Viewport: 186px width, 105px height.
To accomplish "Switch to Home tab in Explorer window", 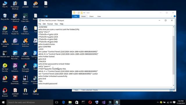I will 83,16.
